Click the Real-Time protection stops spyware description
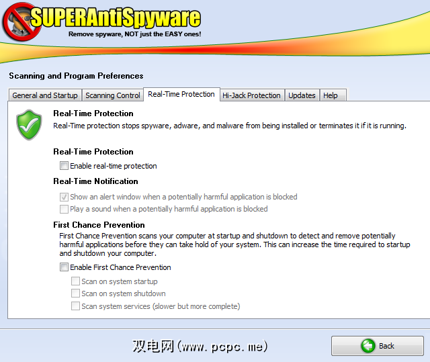Screen dimensions: 430x362 [230, 126]
